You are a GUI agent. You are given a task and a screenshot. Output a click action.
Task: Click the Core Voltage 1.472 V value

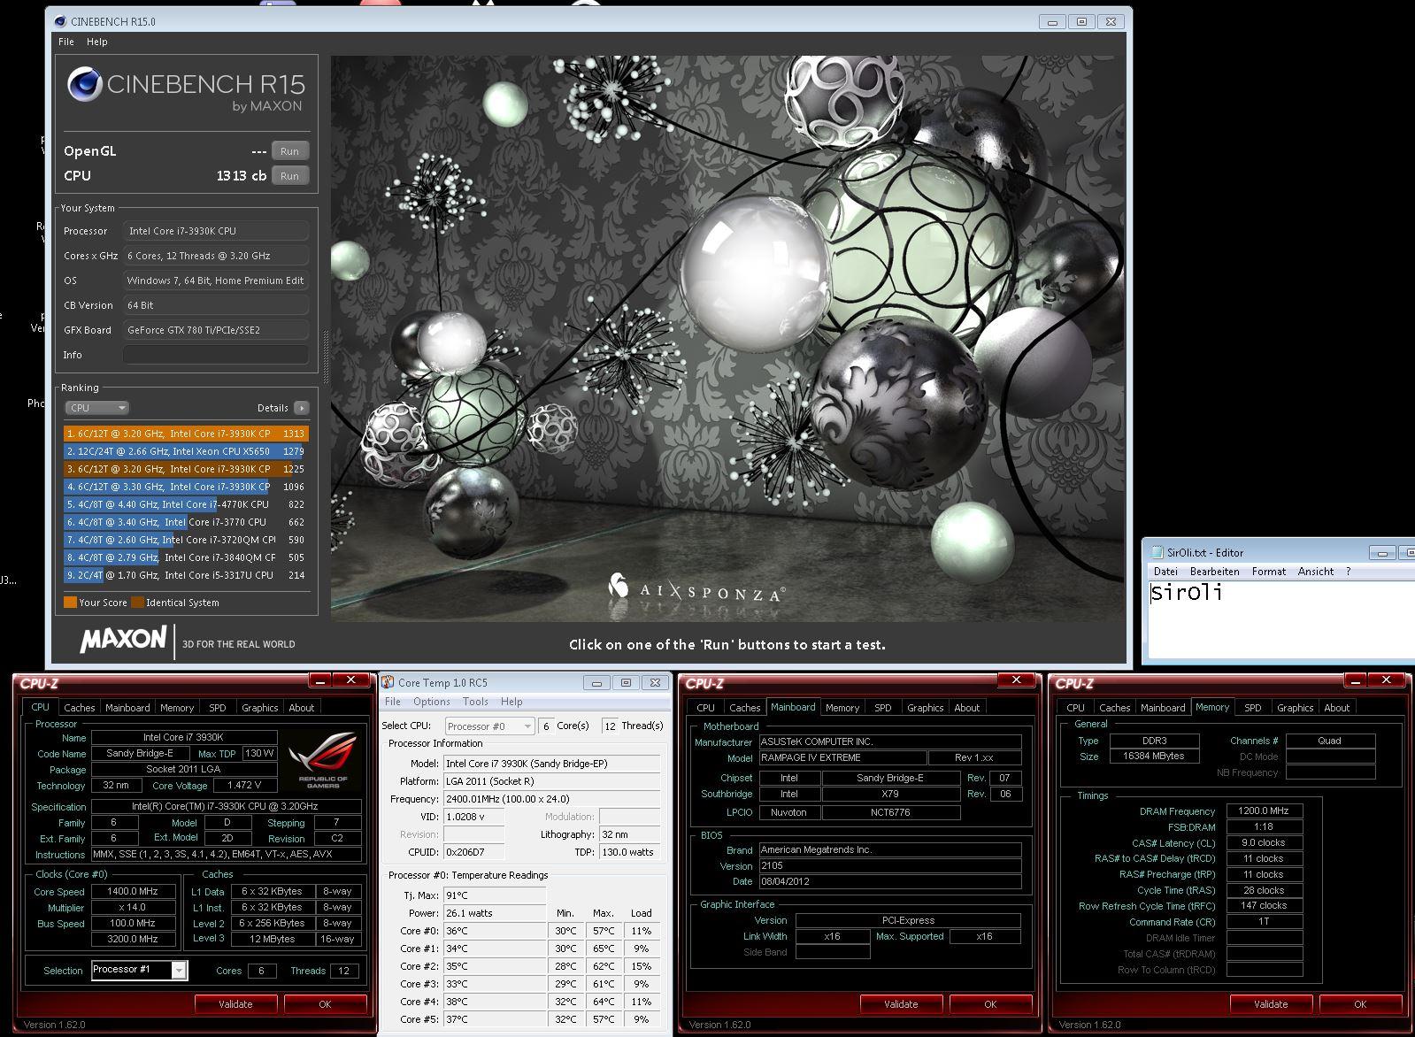click(244, 786)
